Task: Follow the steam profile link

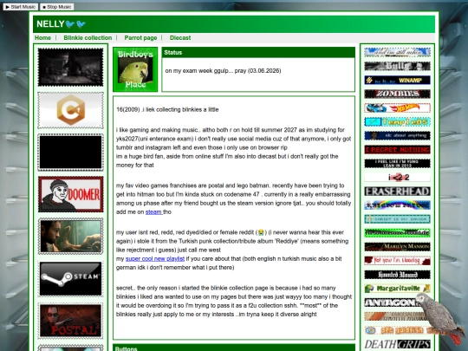Action: click(153, 212)
